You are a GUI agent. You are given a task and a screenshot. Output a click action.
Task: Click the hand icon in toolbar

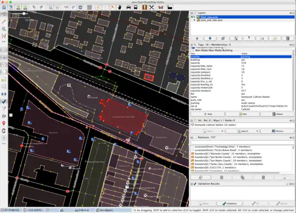(x=119, y=7)
